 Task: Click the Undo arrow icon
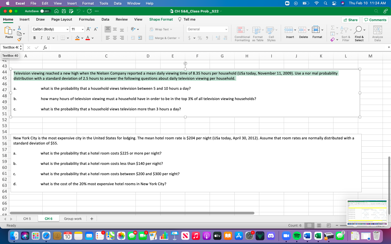[78, 11]
